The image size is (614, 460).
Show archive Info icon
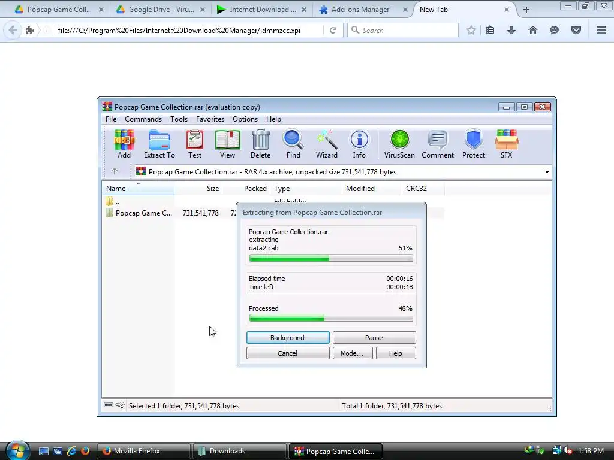point(359,144)
